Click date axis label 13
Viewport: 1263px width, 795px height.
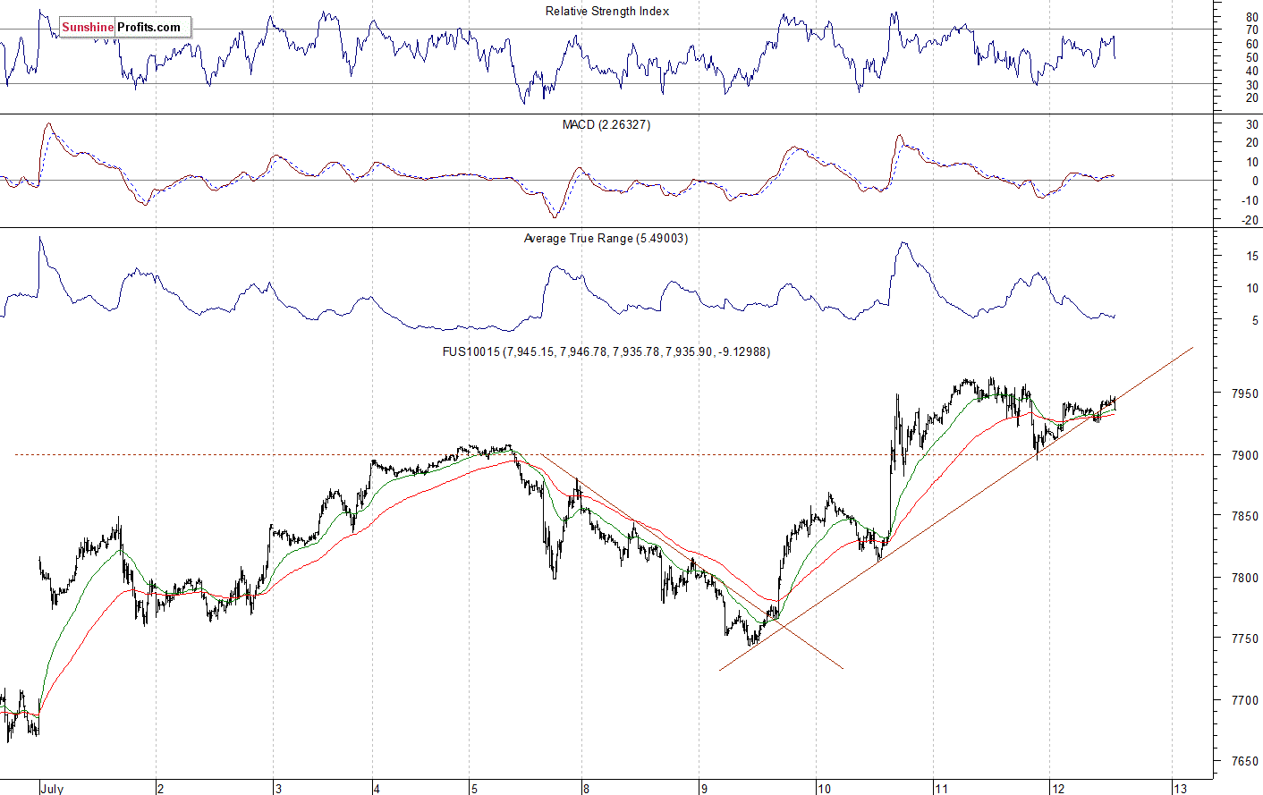[1181, 789]
